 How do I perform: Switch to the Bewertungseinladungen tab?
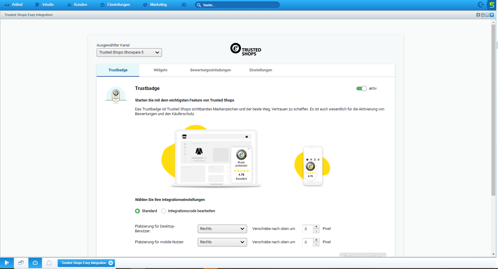click(210, 70)
